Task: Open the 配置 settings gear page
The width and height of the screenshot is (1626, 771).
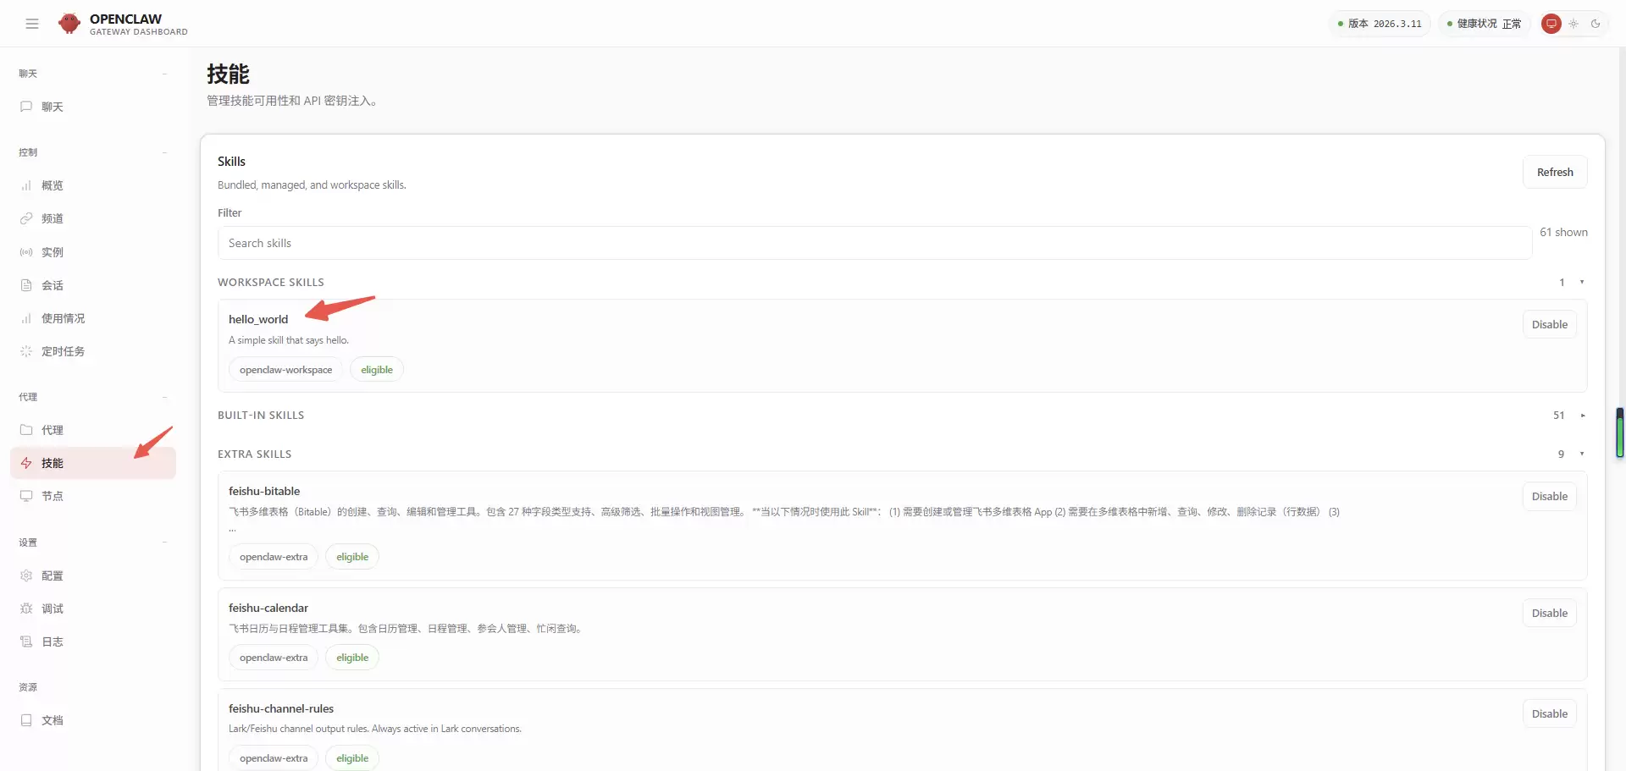Action: (52, 575)
